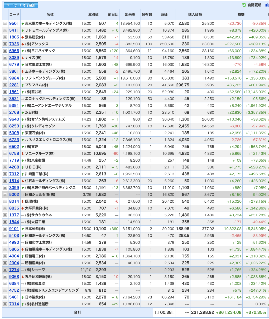This screenshot has height=319, width=269.
Task: Click the X icon beside code 8089
Action: 5,58
